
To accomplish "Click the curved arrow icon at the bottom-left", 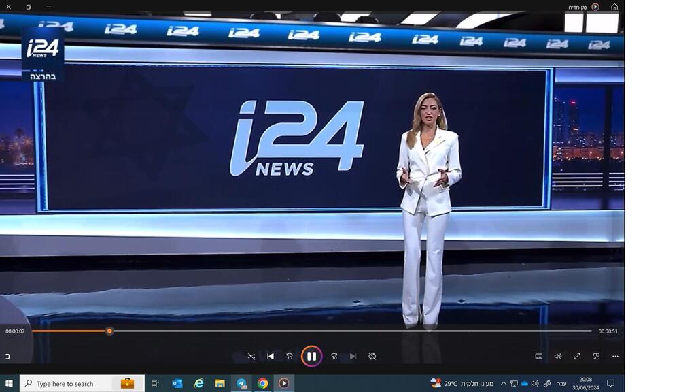I will click(x=7, y=356).
